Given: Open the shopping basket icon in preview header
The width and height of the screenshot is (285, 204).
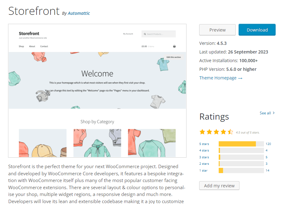Looking at the screenshot, I should (x=174, y=46).
